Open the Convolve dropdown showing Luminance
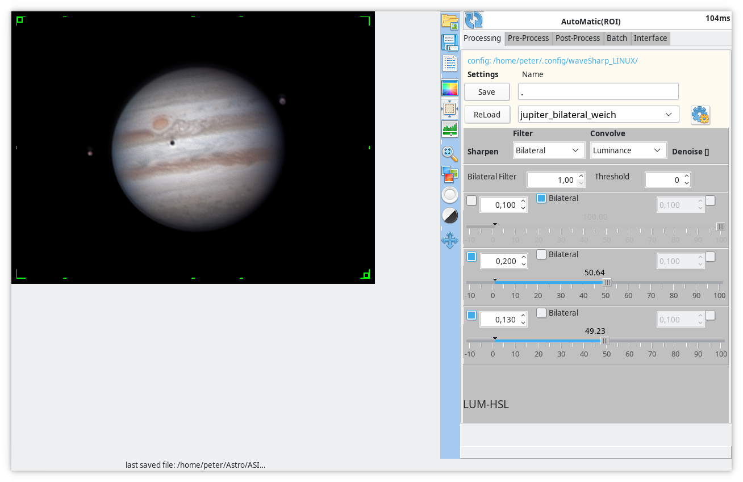The height and width of the screenshot is (482, 743). point(628,150)
